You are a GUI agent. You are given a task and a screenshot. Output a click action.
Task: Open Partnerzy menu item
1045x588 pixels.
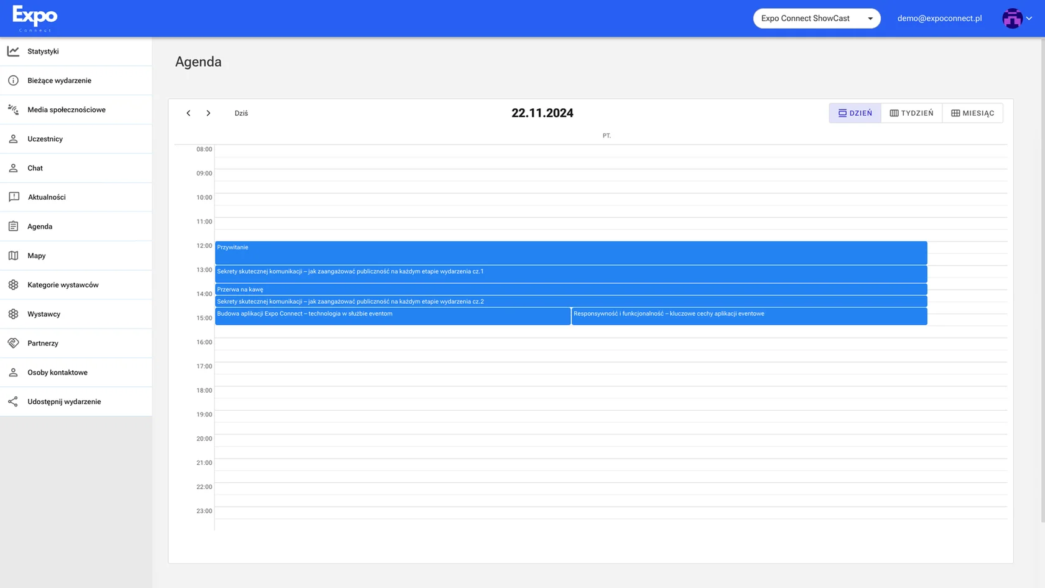[x=76, y=343]
